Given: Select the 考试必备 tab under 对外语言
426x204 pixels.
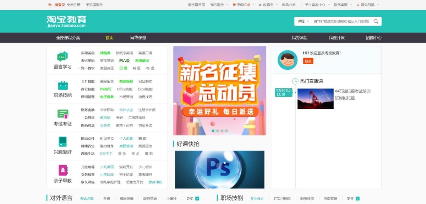Looking at the screenshot, I should point(87,199).
